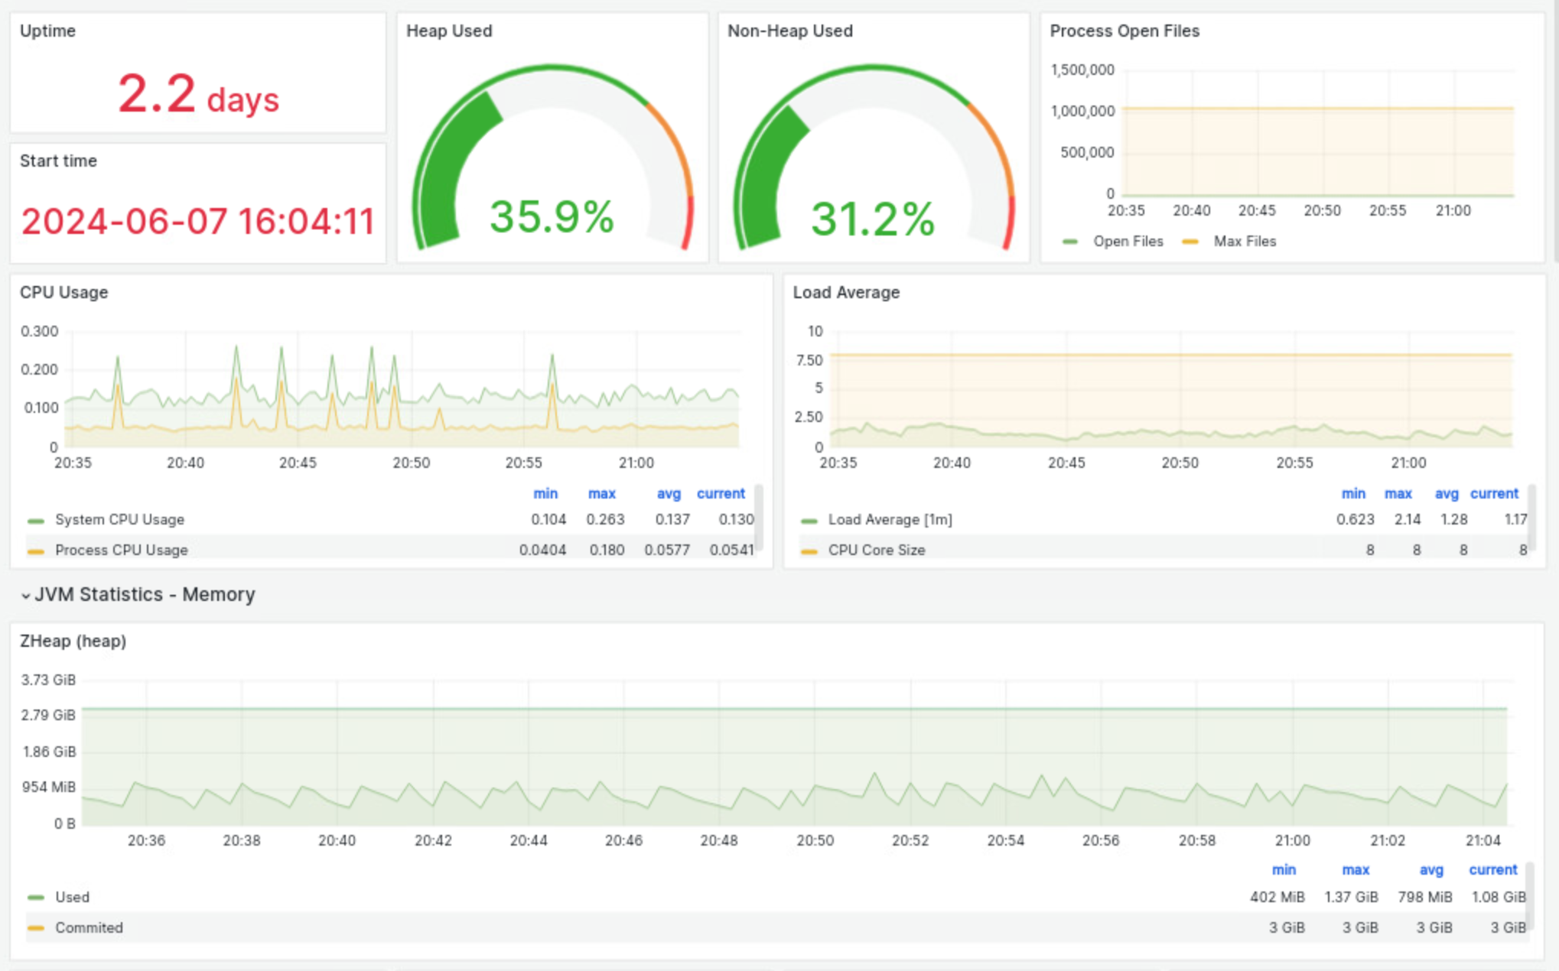Click Process CPU Usage current value 0.0541
1559x971 pixels.
(x=731, y=550)
